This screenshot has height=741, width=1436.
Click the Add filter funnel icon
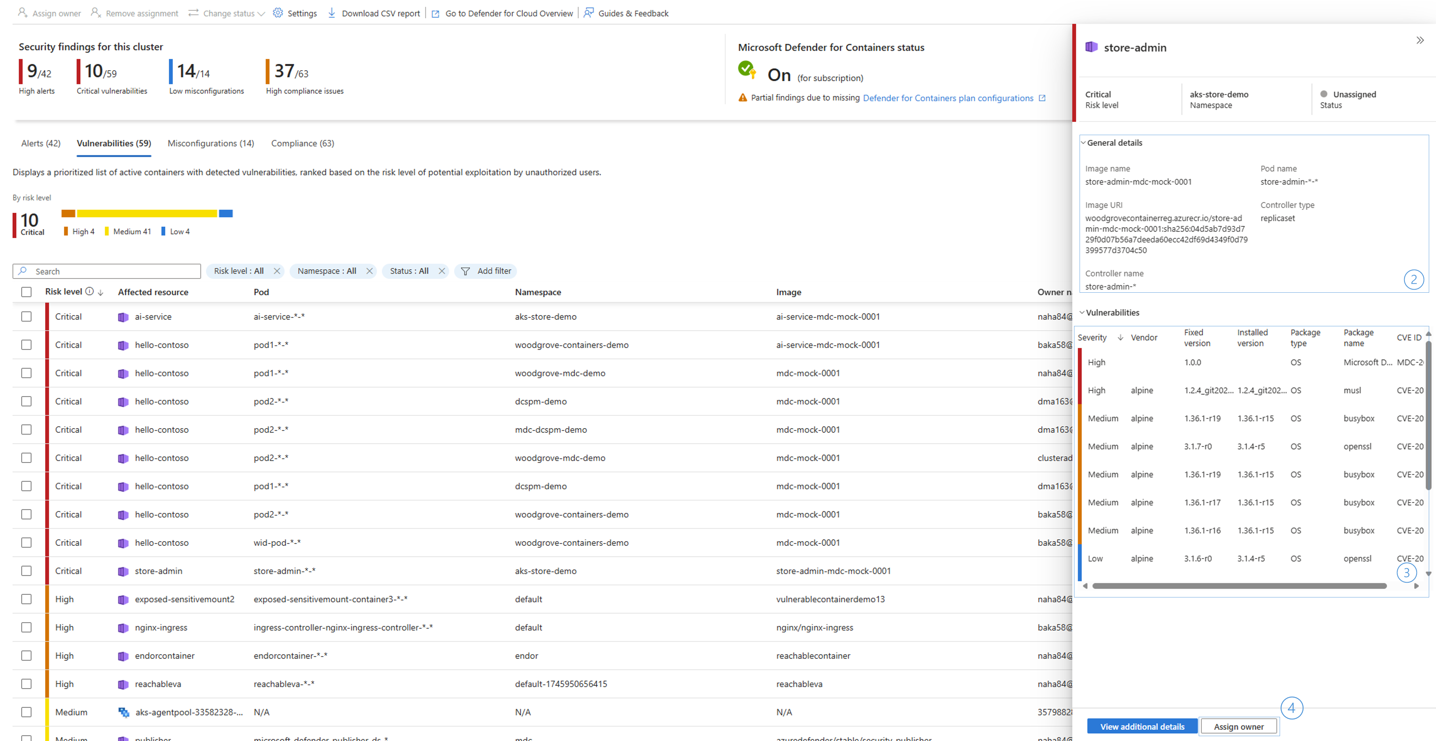tap(465, 271)
